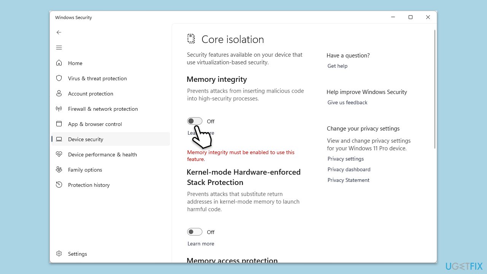Enable Kernel-mode Stack Protection toggle
Viewport: 487px width, 274px height.
195,232
